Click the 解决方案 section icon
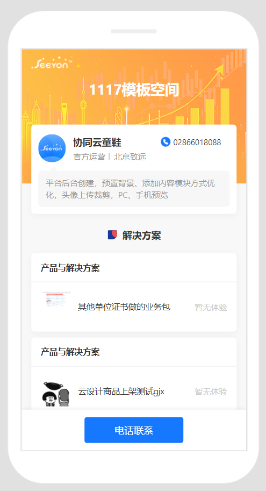This screenshot has width=266, height=491. click(x=112, y=235)
